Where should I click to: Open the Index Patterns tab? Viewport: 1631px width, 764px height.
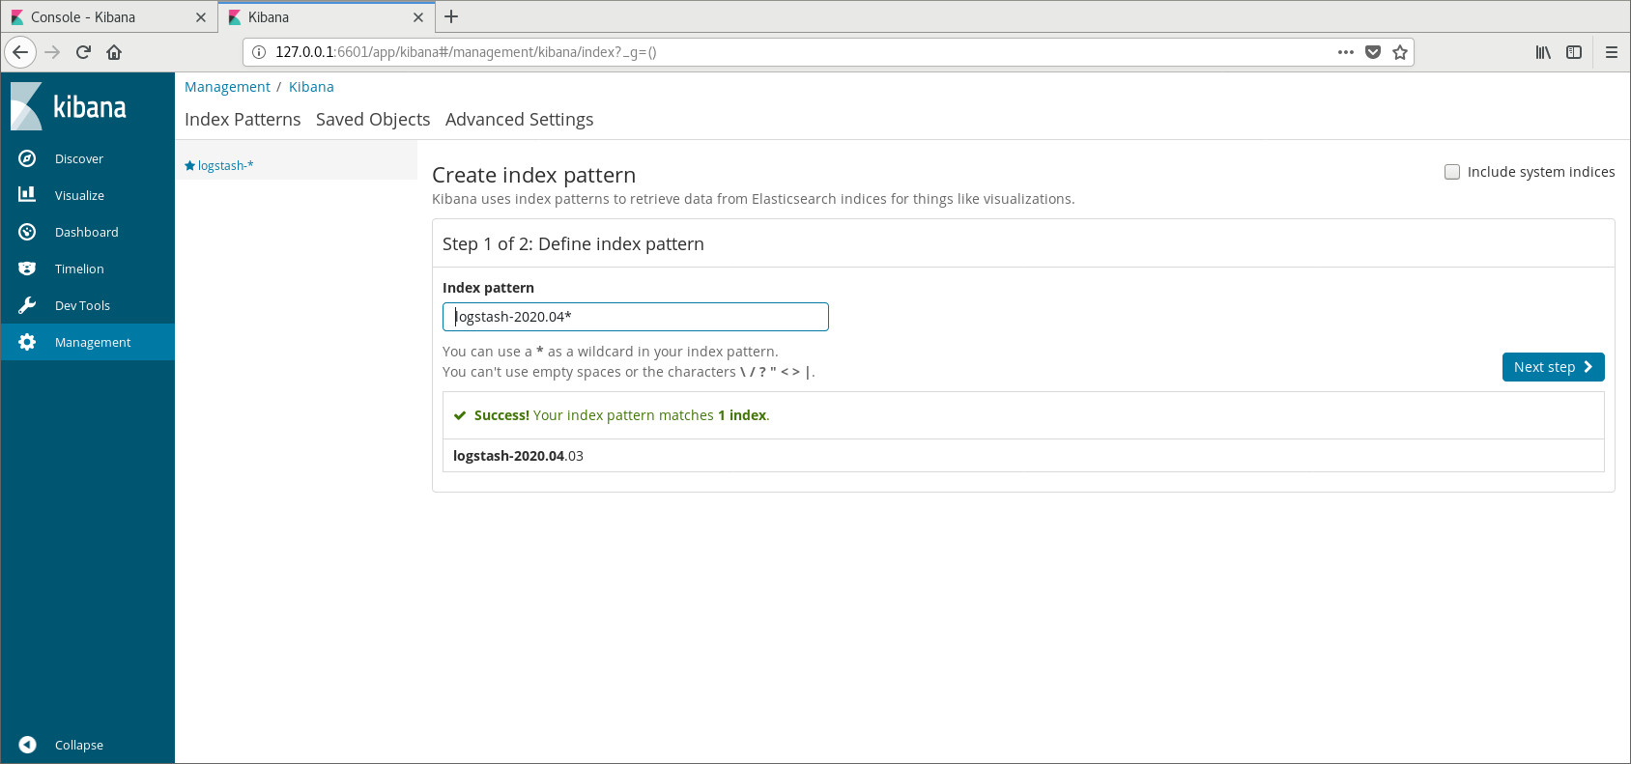pos(243,120)
